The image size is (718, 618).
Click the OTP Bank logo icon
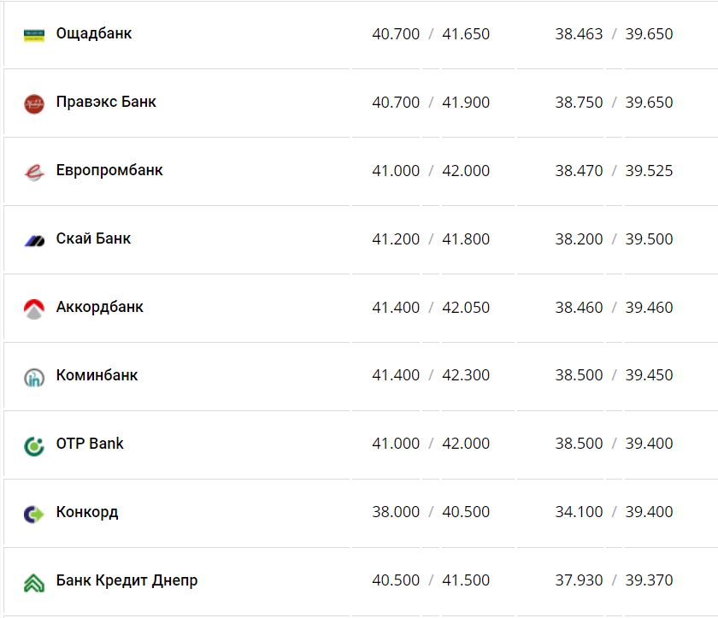tap(34, 445)
